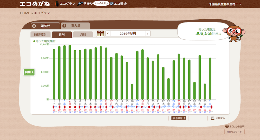Image resolution: width=260 pixels, height=140 pixels.
Task: Expand the 千葉県長生郡長生村 location menu
Action: click(225, 4)
